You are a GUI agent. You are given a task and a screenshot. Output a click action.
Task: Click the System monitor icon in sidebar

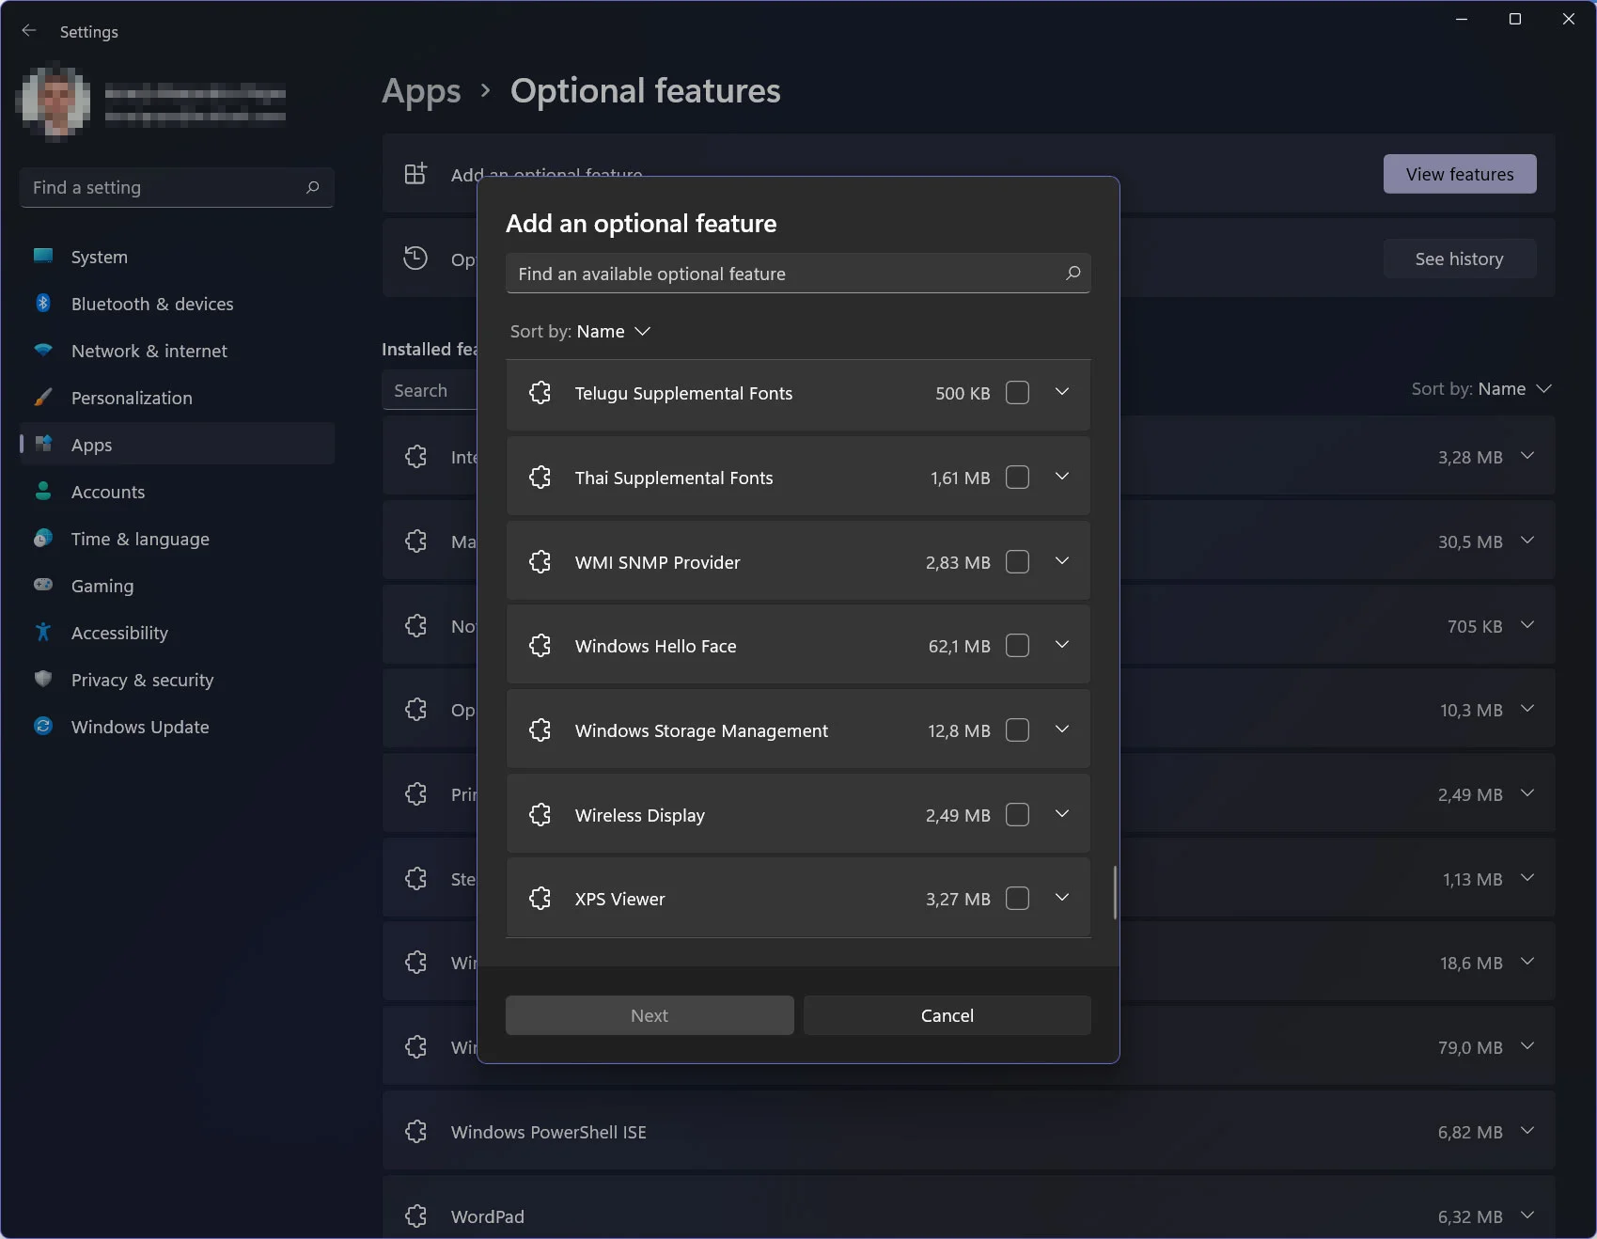pyautogui.click(x=43, y=256)
